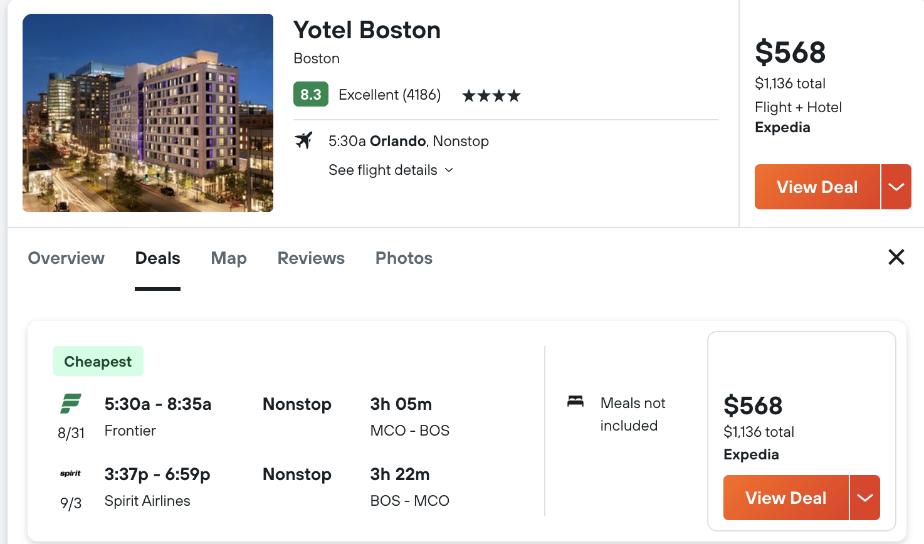Click the green 8.3 rating badge
The width and height of the screenshot is (924, 544).
pyautogui.click(x=311, y=94)
